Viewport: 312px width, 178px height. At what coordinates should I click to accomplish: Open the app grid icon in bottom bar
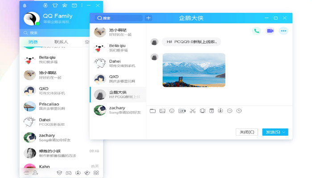click(x=96, y=173)
